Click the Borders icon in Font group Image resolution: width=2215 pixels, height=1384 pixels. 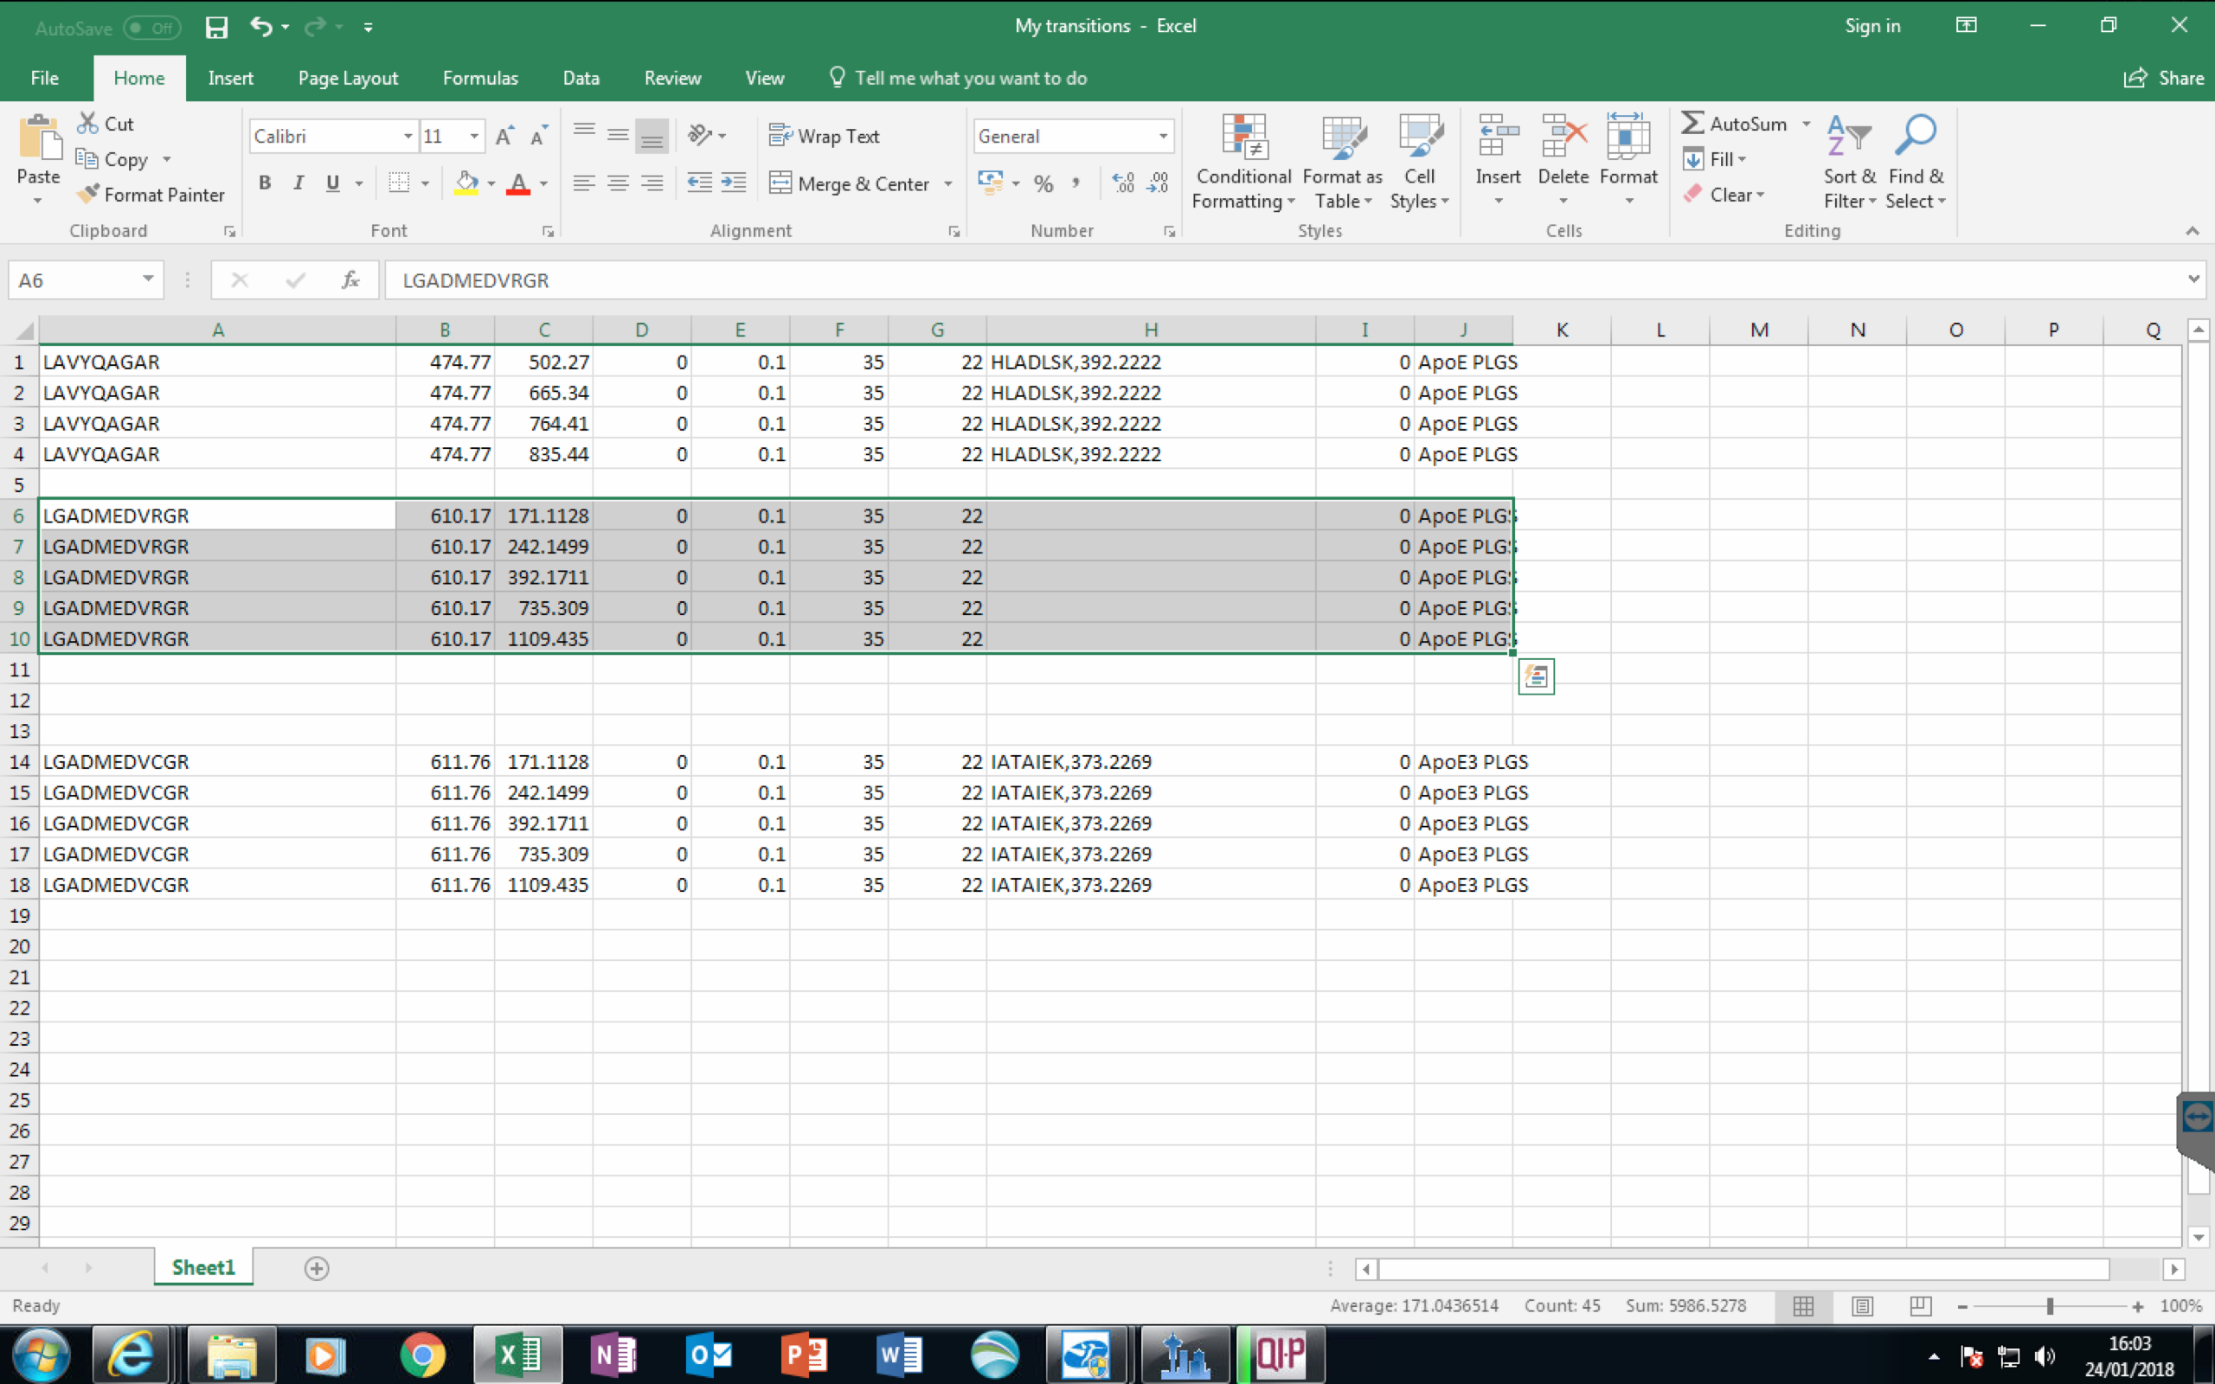coord(399,183)
